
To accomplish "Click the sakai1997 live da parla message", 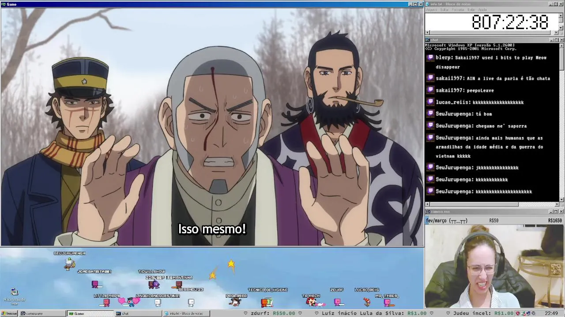I will click(x=493, y=78).
